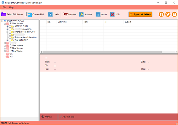Image resolution: width=178 pixels, height=125 pixels.
Task: Open Help via the question mark icon
Action: (50, 14)
